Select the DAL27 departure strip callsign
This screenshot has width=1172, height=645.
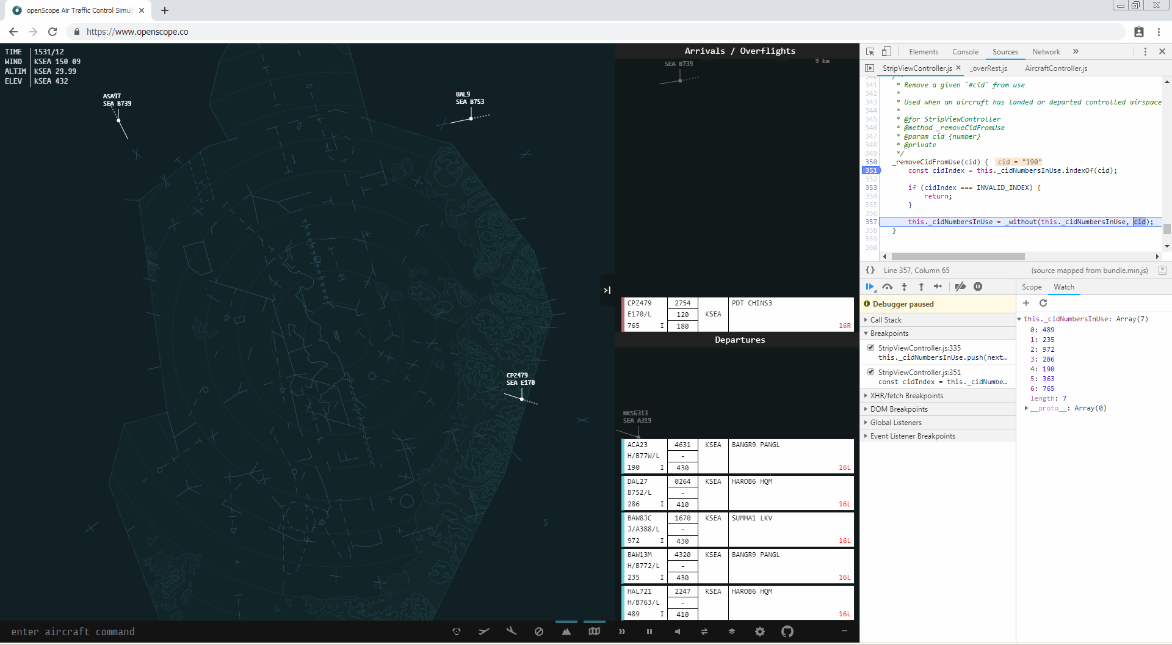tap(638, 481)
